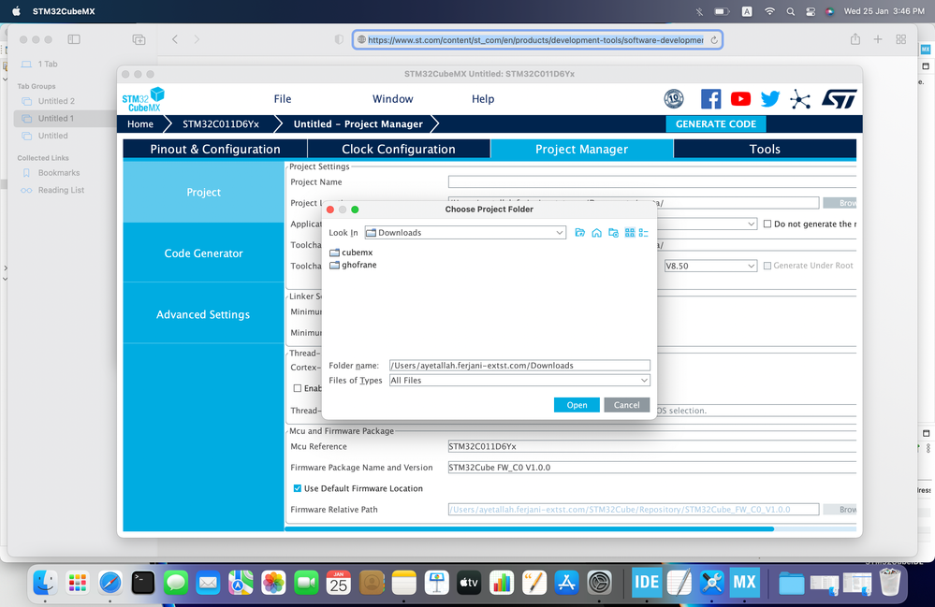Click the ST logo
This screenshot has width=935, height=607.
coord(840,99)
